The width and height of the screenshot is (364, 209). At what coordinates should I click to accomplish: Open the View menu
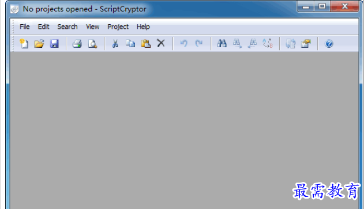point(93,27)
